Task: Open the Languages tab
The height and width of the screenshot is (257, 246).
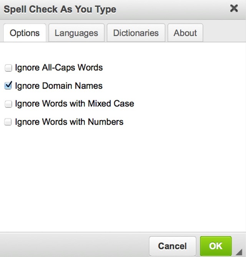Action: coord(76,33)
